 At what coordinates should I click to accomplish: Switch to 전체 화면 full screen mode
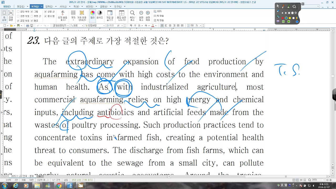pos(11,16)
